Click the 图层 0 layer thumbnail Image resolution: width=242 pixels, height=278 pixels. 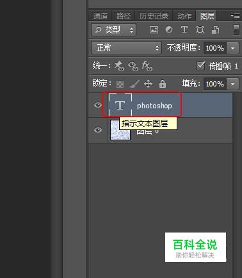tap(120, 130)
